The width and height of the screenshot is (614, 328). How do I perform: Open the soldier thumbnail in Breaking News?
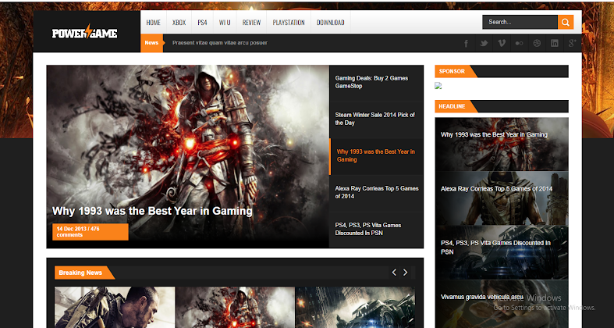pyautogui.click(x=115, y=307)
